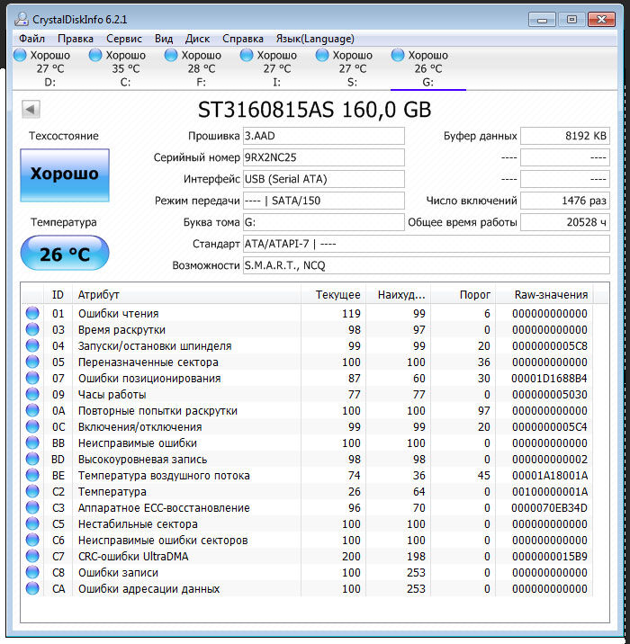Select disk G: 26 °C status orb

point(398,55)
